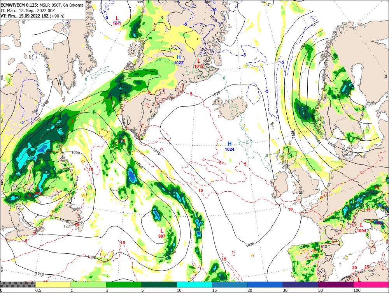This screenshot has width=389, height=293.
Task: Select the legend tick label '30'
Action: tap(285, 290)
